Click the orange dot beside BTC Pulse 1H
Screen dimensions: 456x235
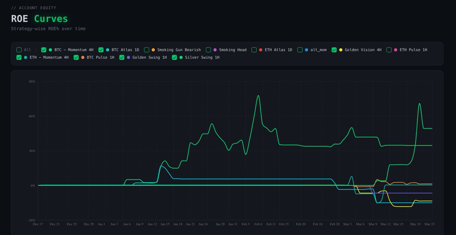point(82,57)
